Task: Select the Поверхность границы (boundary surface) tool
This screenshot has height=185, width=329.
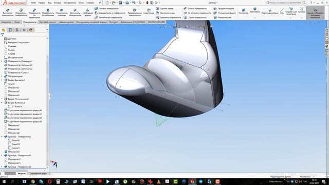Action: [x=62, y=12]
